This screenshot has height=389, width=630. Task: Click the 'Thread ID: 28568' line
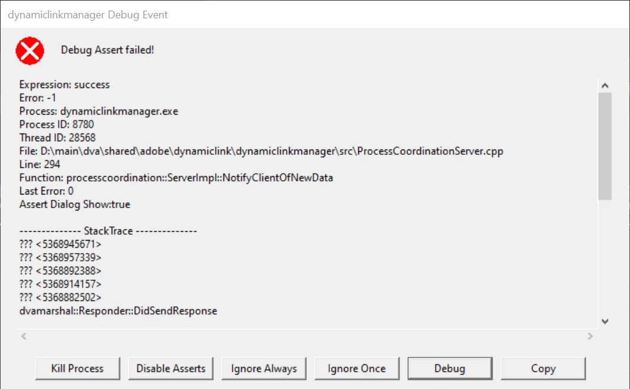(x=57, y=137)
